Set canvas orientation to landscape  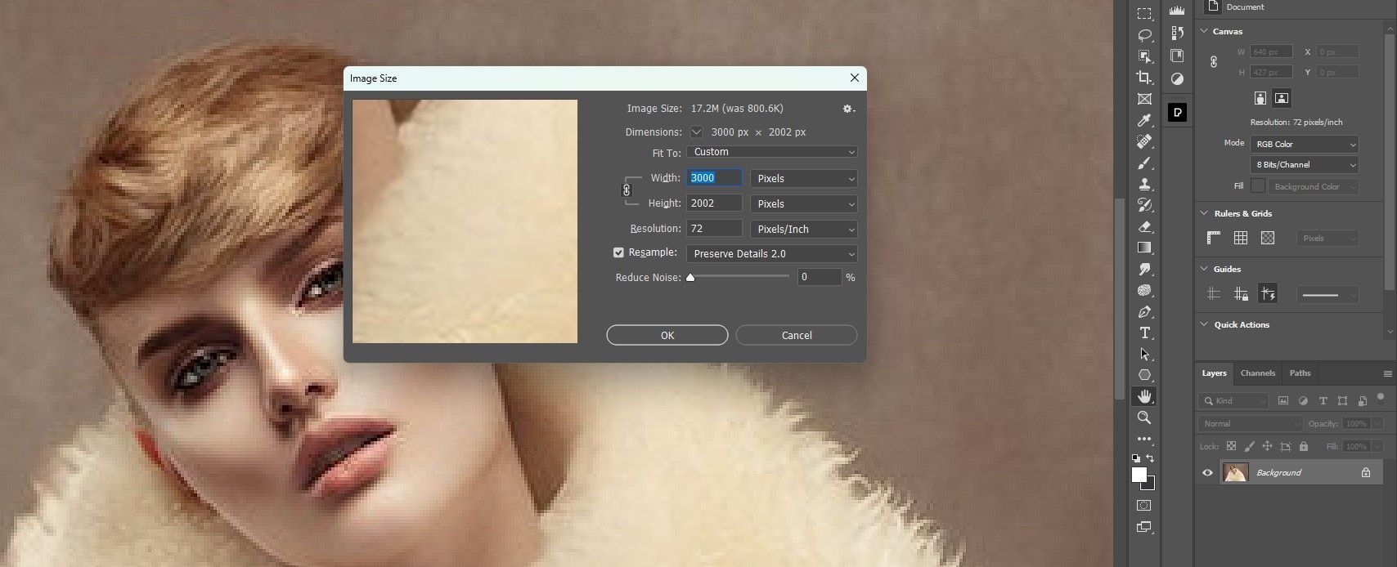(1282, 98)
